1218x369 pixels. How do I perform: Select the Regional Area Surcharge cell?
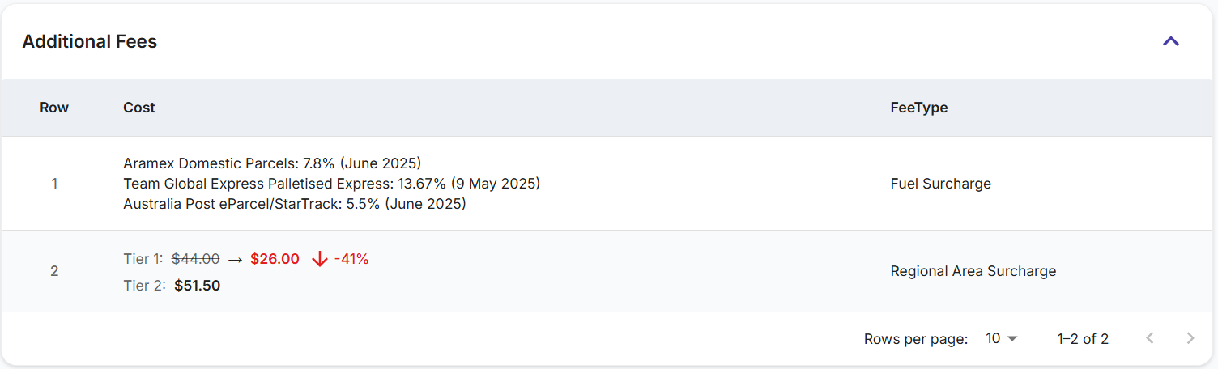[x=973, y=271]
